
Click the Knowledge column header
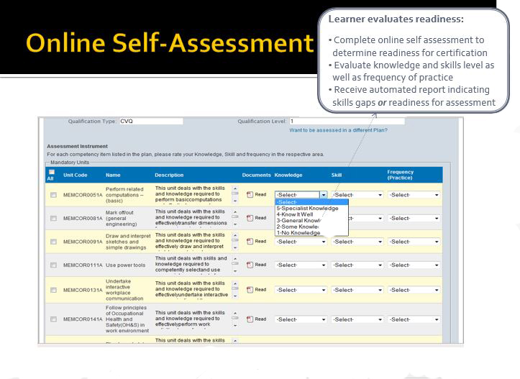point(288,175)
